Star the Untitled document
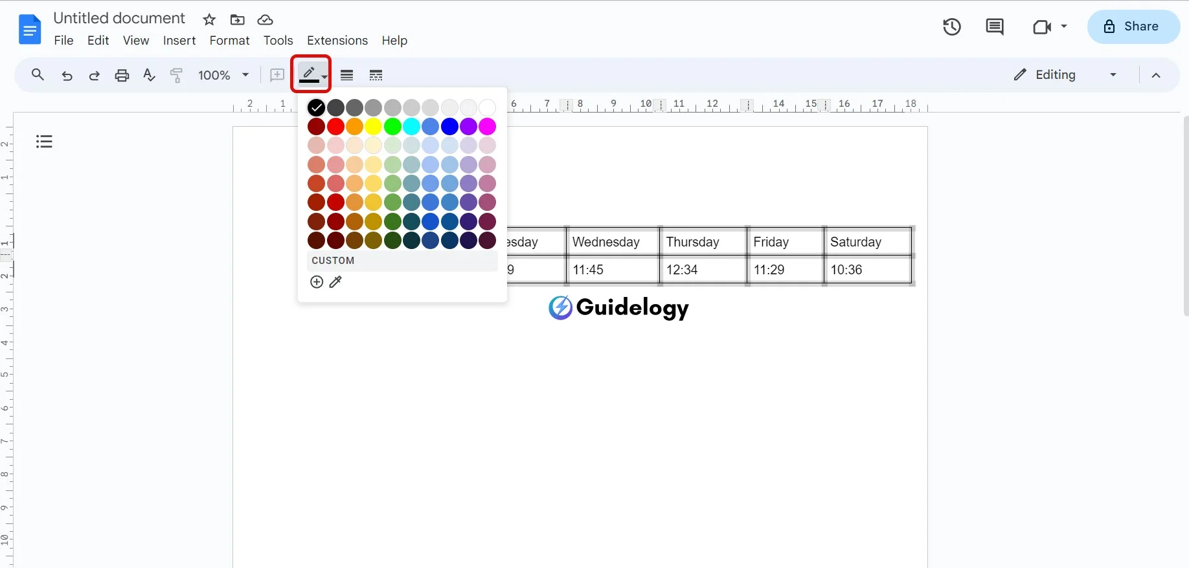The image size is (1189, 568). pyautogui.click(x=209, y=20)
